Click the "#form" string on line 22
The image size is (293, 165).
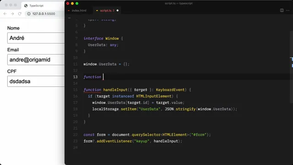(199, 135)
